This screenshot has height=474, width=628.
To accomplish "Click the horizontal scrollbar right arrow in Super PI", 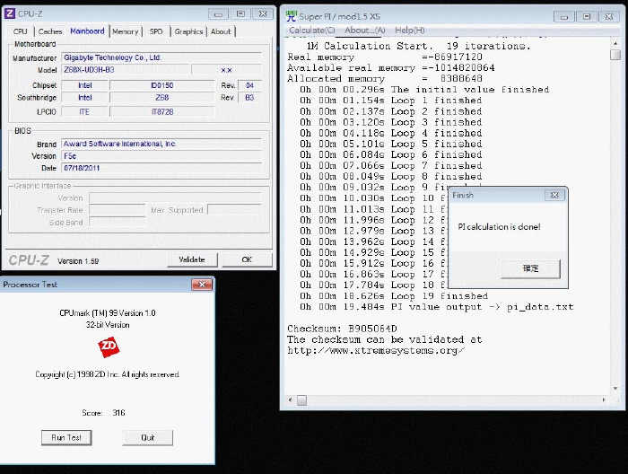I will tap(604, 399).
